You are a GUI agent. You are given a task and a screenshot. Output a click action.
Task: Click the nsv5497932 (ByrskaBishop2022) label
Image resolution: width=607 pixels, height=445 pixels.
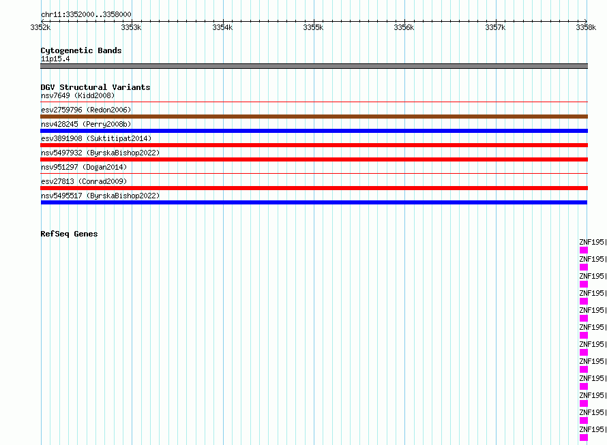click(100, 153)
